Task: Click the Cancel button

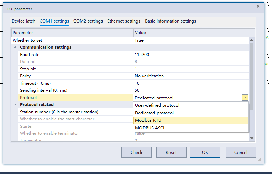Action: 241,152
